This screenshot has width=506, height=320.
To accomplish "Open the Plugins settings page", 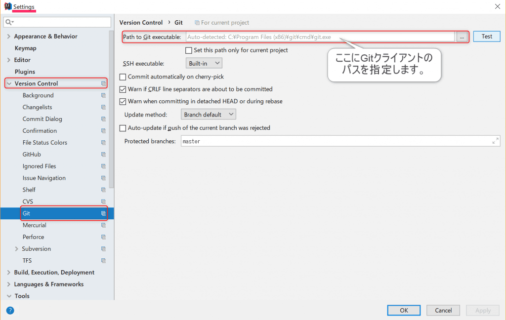I will (25, 72).
